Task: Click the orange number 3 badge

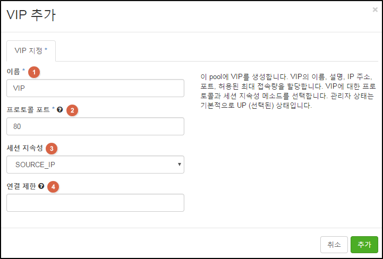Action: (x=52, y=149)
